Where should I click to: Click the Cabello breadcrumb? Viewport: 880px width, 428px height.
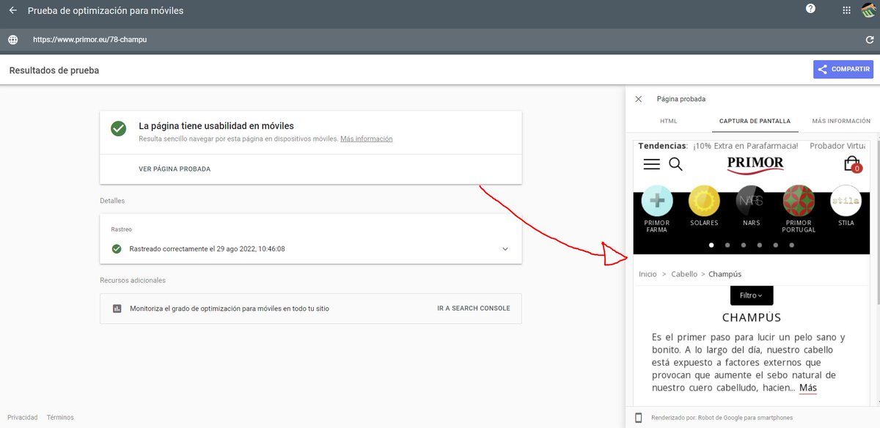(x=684, y=274)
